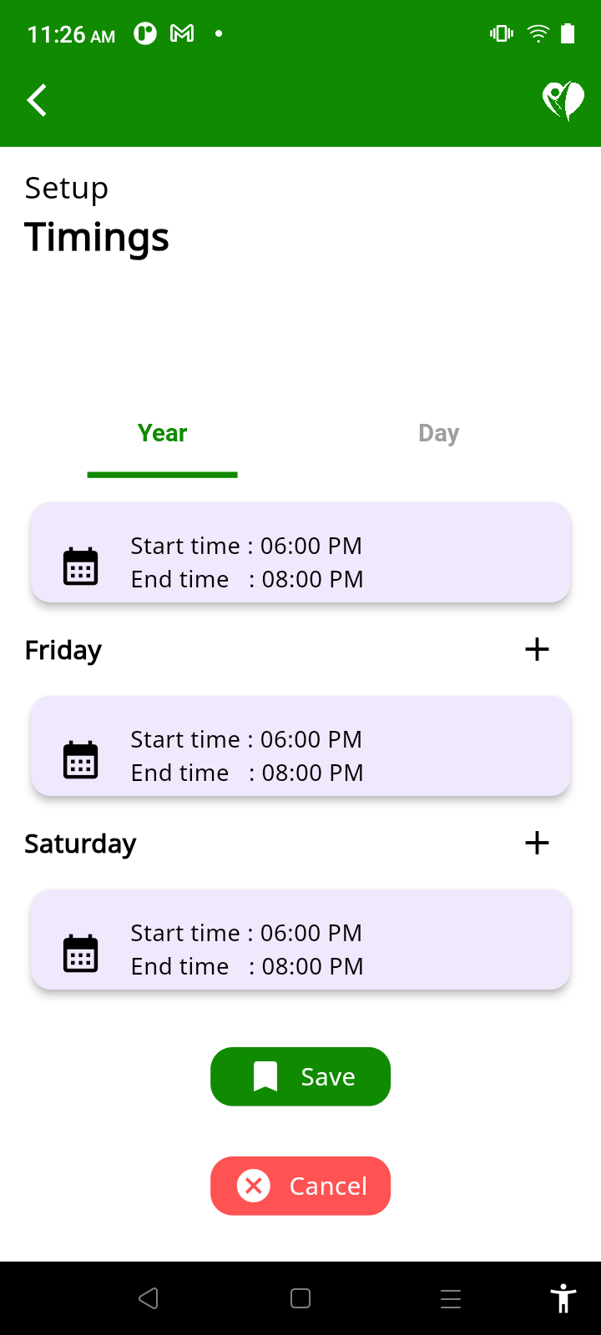Screen dimensions: 601x1335
Task: Tap the bookmark icon on Save button
Action: pyautogui.click(x=265, y=1076)
